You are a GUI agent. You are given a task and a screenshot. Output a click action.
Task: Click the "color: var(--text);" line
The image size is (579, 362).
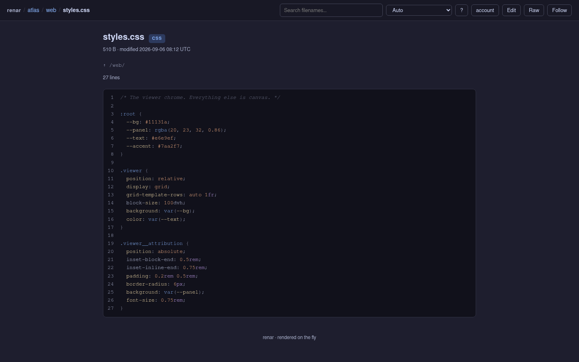156,219
